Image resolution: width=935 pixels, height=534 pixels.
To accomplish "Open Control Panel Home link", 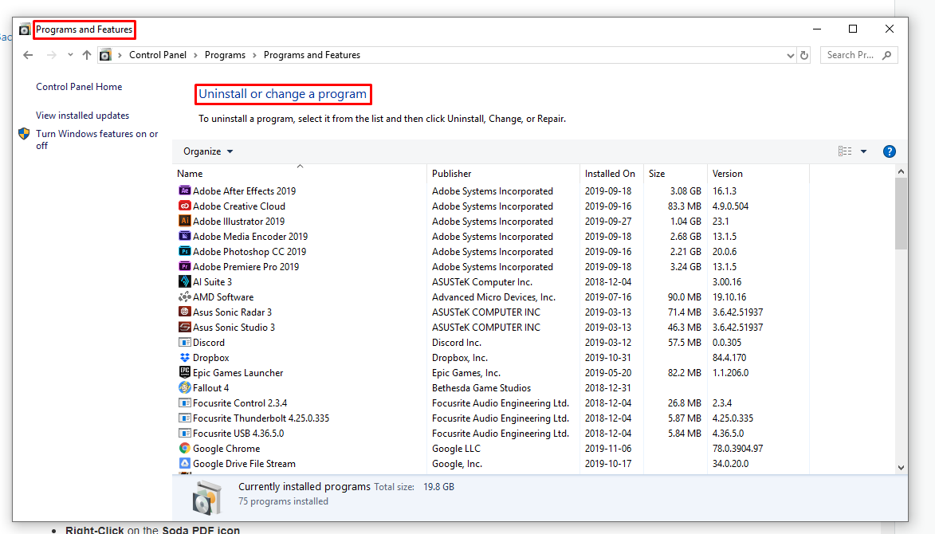I will [x=79, y=86].
